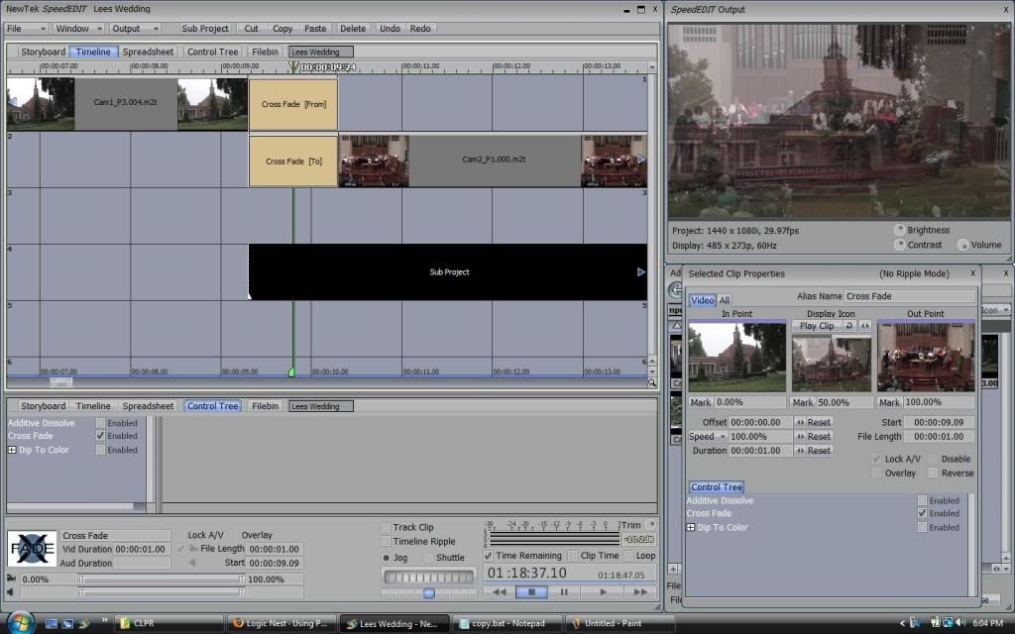Open the File dropdown menu
The width and height of the screenshot is (1015, 634).
pyautogui.click(x=26, y=29)
